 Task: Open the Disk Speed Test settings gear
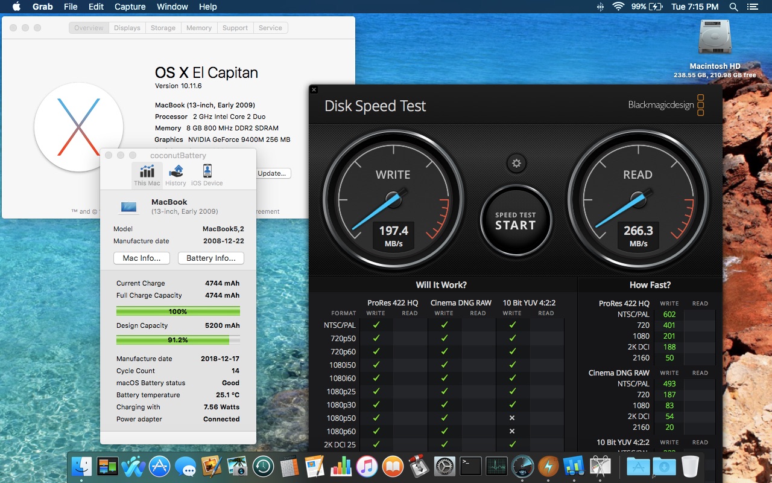[516, 163]
